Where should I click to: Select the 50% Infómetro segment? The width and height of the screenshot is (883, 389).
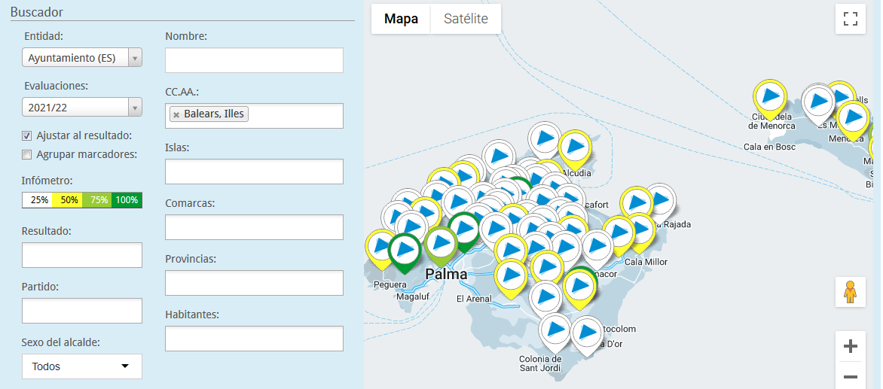tap(67, 200)
